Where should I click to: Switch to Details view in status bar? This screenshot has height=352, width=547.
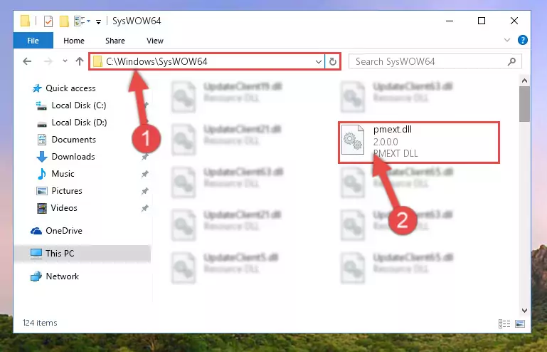click(504, 324)
